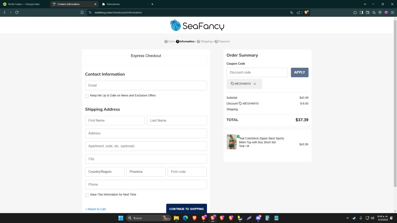View site information icon in address bar
This screenshot has height=223, width=397.
[90, 12]
